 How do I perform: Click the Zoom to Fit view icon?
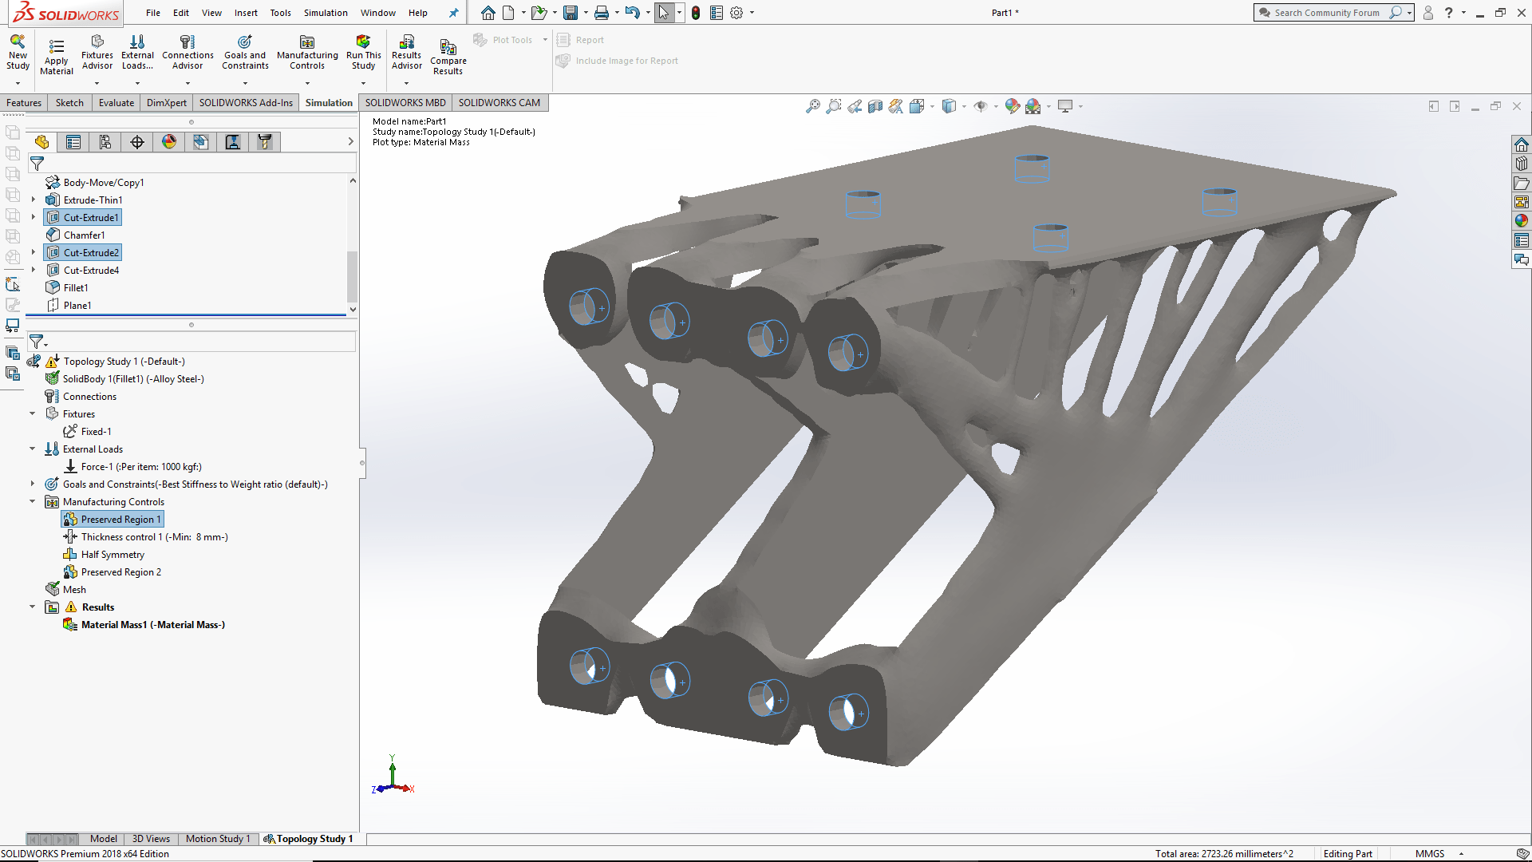[812, 106]
